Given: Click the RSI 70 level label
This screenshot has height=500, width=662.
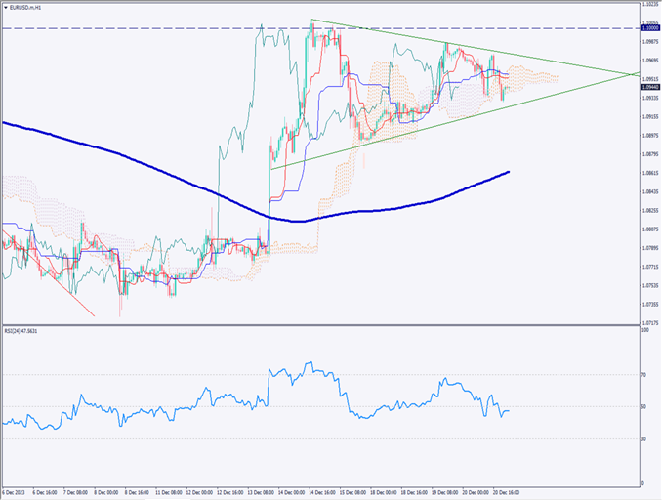Looking at the screenshot, I should pyautogui.click(x=644, y=375).
